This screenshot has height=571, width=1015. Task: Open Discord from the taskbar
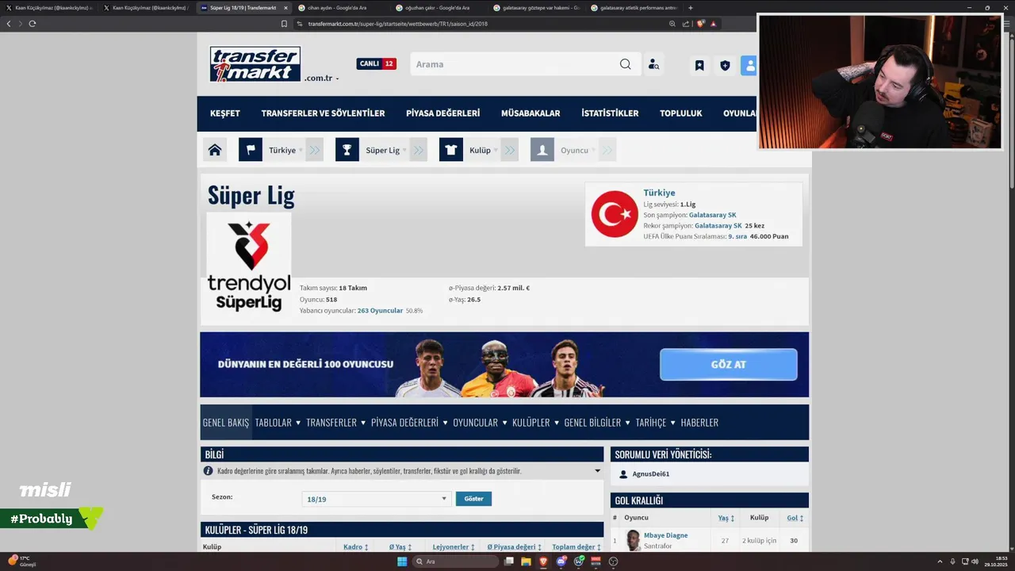tap(561, 561)
